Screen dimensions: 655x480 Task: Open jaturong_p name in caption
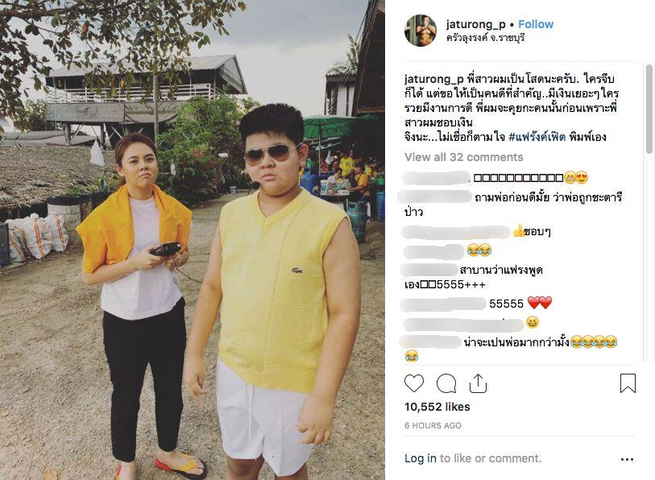(x=433, y=79)
